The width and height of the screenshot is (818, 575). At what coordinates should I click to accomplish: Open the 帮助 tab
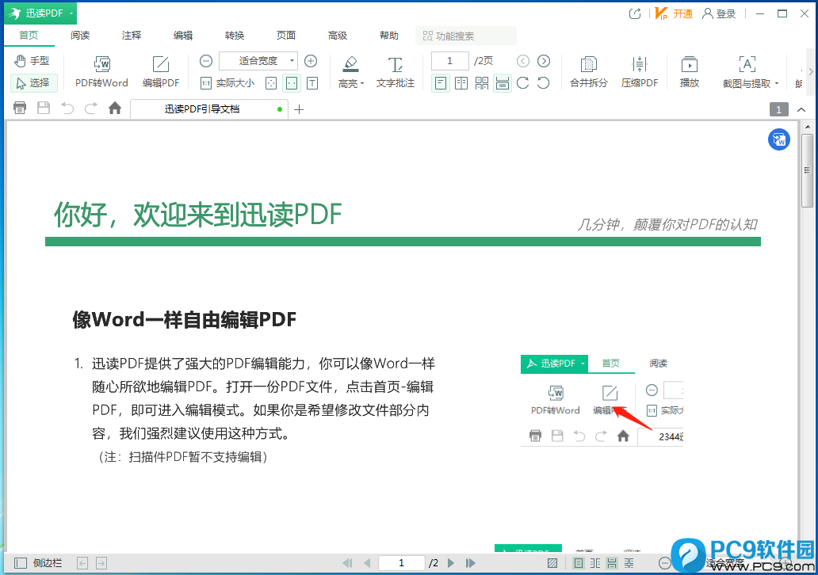coord(389,36)
